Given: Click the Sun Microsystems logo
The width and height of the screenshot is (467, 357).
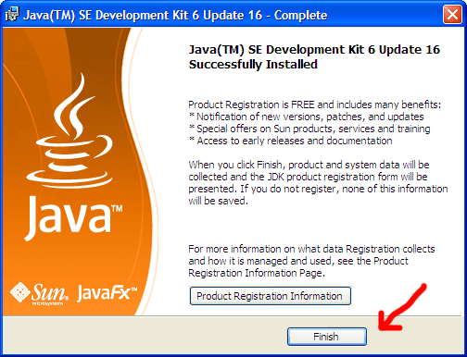Looking at the screenshot, I should [x=40, y=294].
